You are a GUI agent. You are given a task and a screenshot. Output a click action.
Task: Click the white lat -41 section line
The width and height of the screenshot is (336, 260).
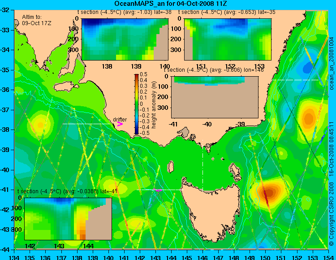pyautogui.click(x=160, y=190)
